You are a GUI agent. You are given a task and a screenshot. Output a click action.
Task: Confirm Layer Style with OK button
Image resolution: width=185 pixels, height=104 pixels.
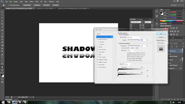click(x=161, y=34)
